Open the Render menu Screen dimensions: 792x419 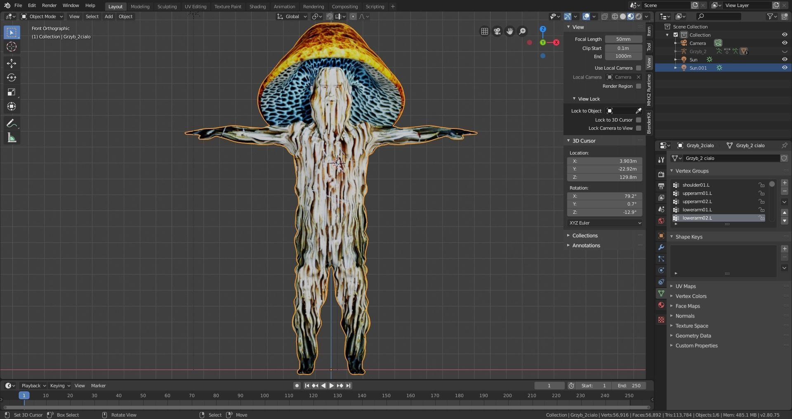click(49, 5)
